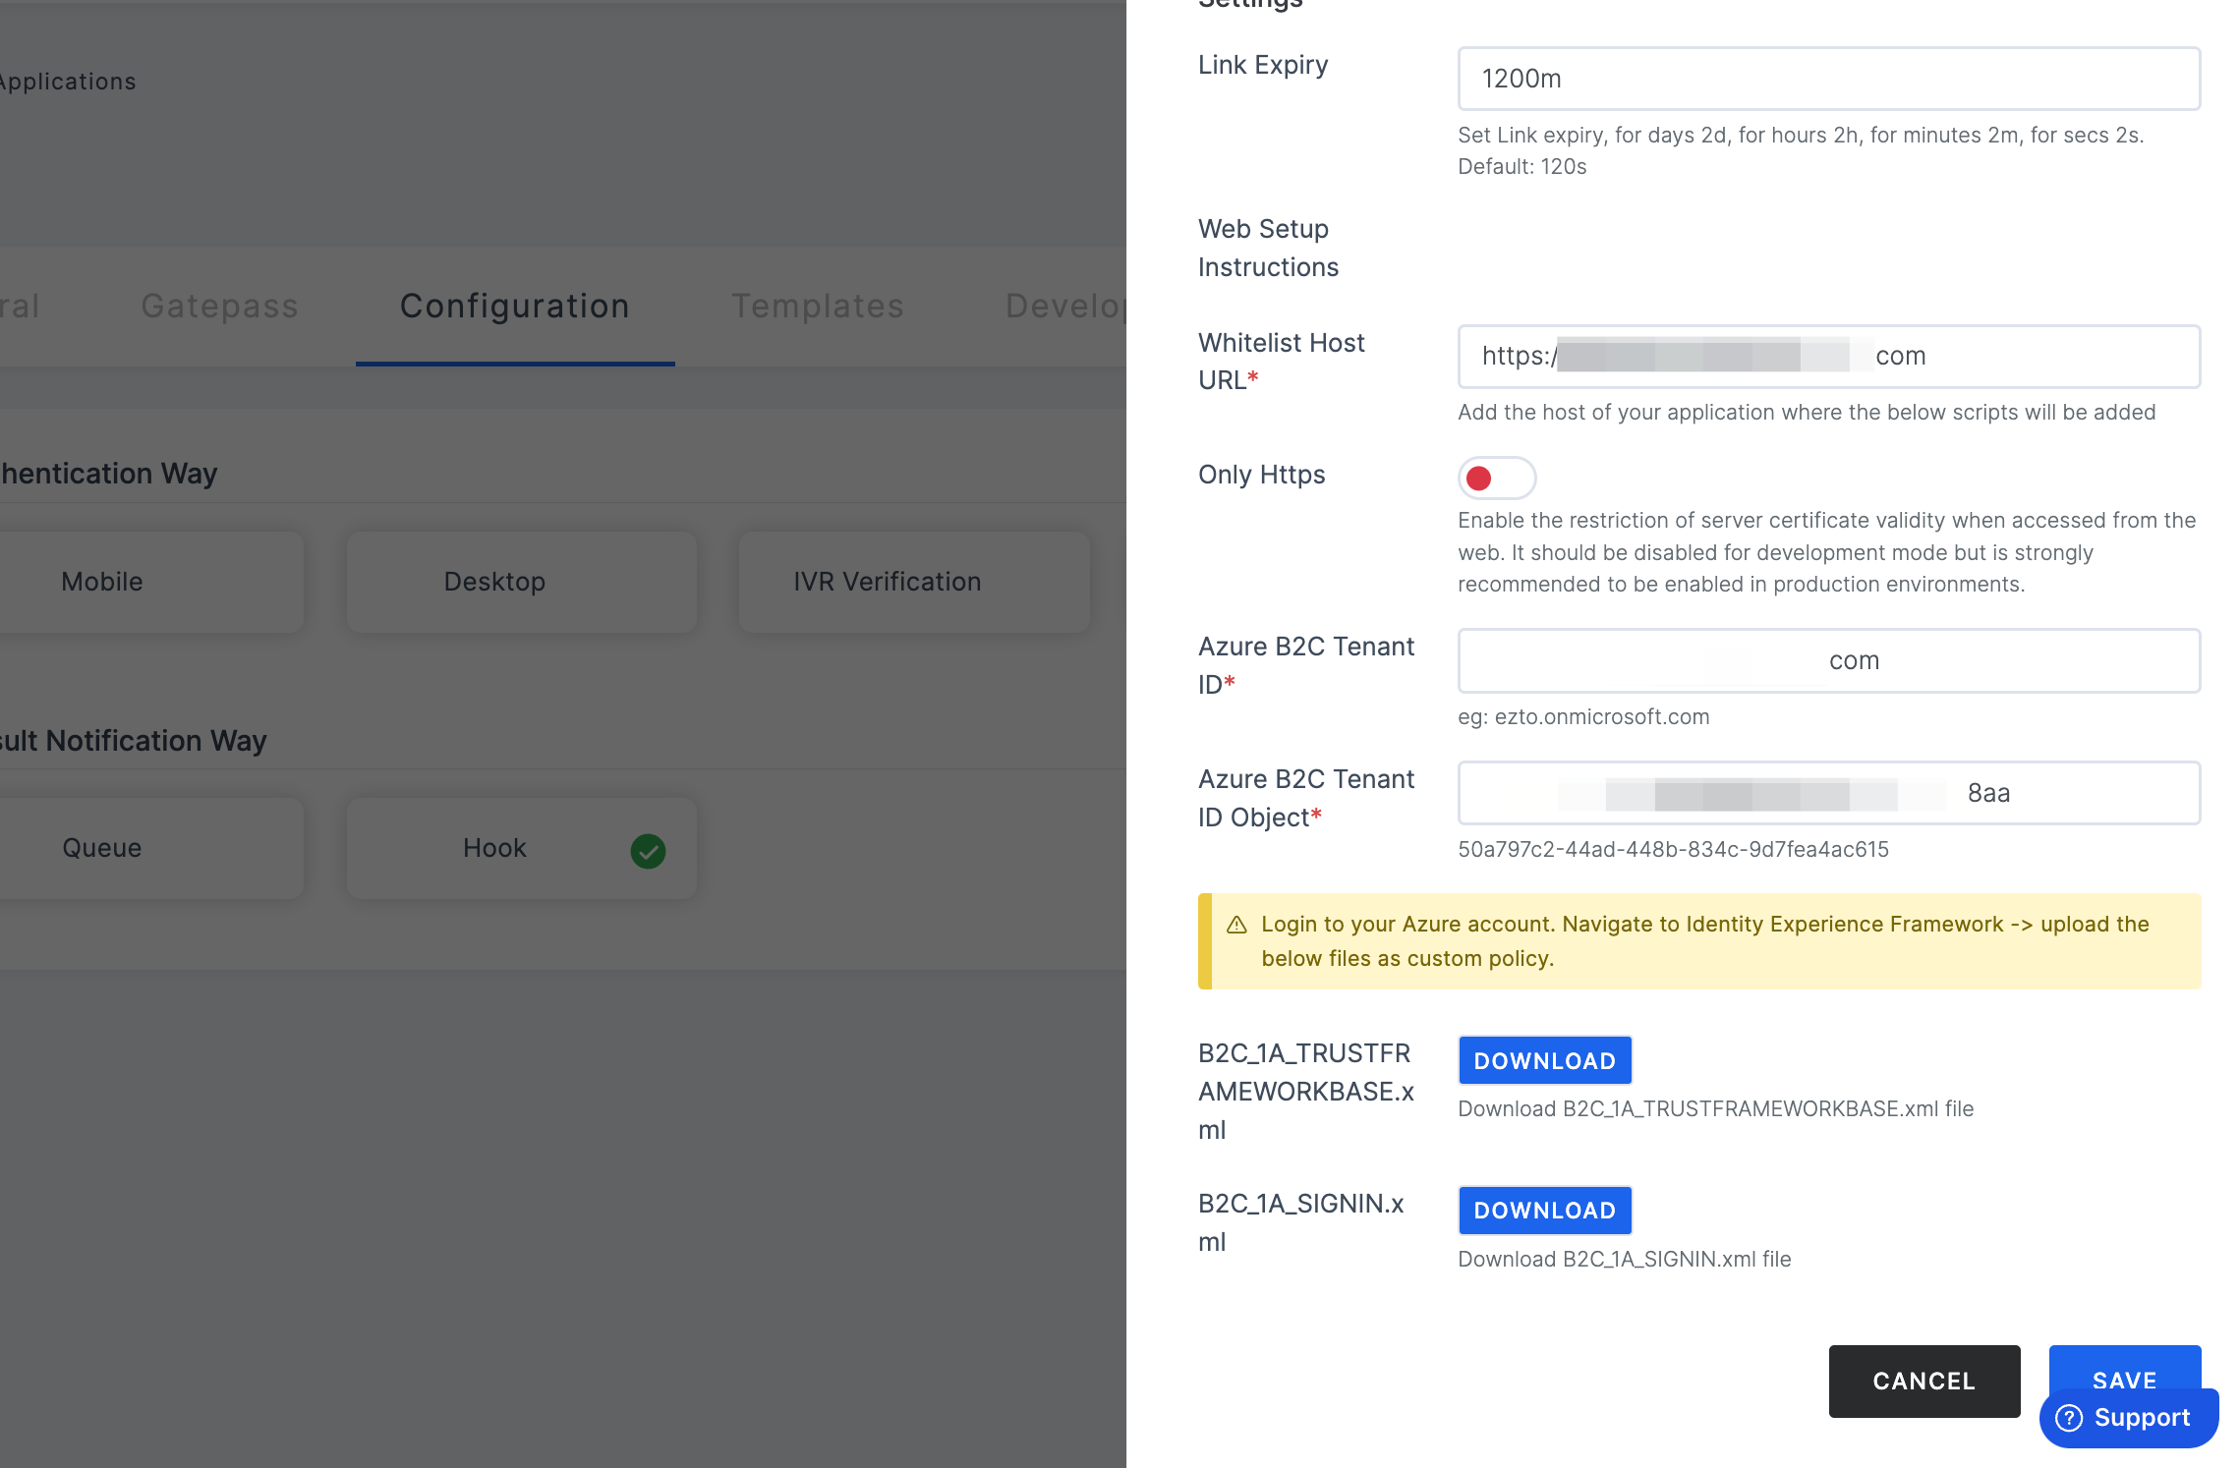The height and width of the screenshot is (1468, 2239).
Task: Click the CANCEL button
Action: (1924, 1381)
